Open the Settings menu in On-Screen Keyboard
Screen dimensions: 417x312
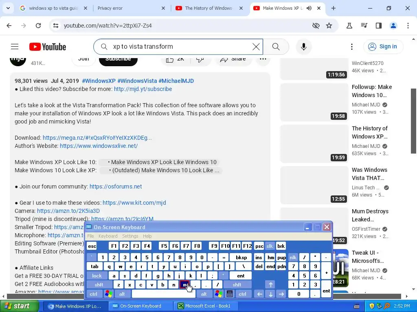[x=130, y=236]
